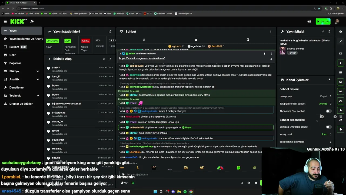The width and height of the screenshot is (346, 195).
Task: Expand the Analitik sidebar section
Action: pyautogui.click(x=22, y=79)
